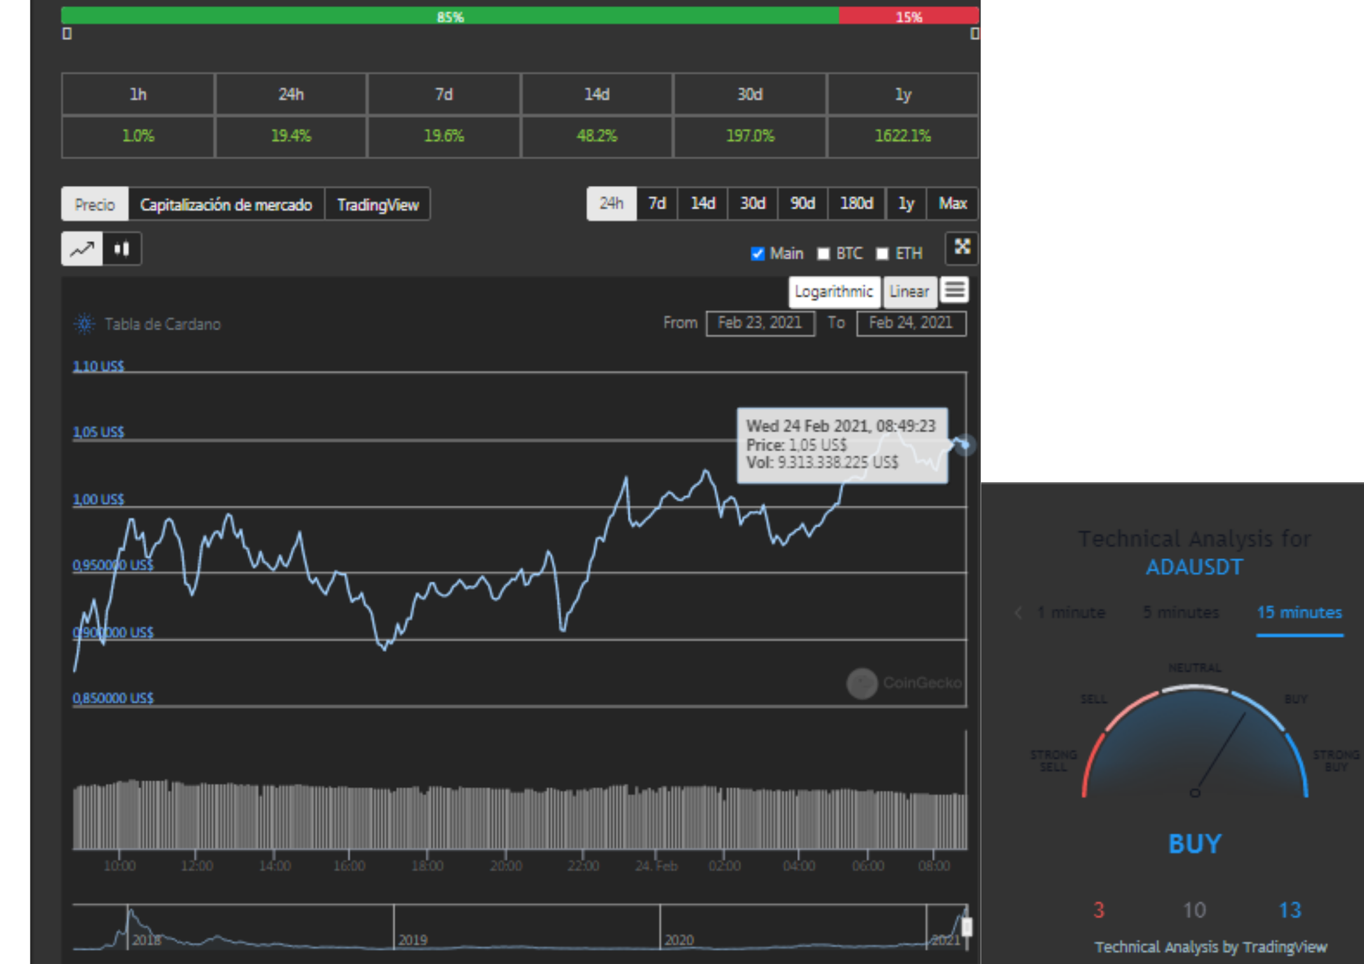Click the 14d change value 48.2%
The image size is (1364, 964).
pos(597,135)
